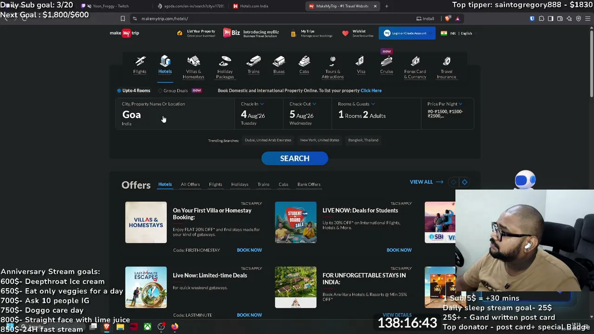This screenshot has width=594, height=334.
Task: Select Dubai, United Arab Emirates trending search
Action: 268,140
